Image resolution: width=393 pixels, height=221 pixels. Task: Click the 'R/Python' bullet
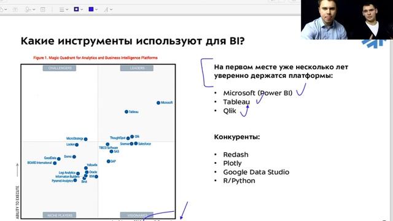point(239,181)
